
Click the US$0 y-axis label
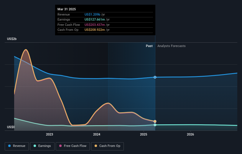[11, 127]
